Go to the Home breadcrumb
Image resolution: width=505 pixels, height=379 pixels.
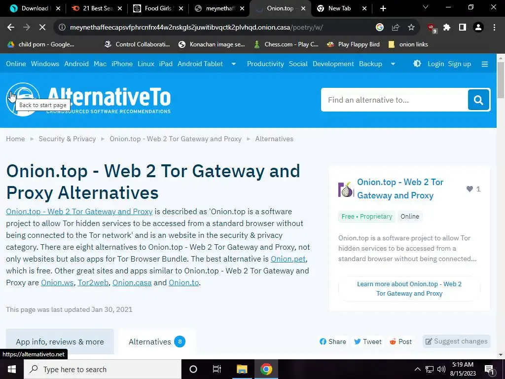[15, 139]
